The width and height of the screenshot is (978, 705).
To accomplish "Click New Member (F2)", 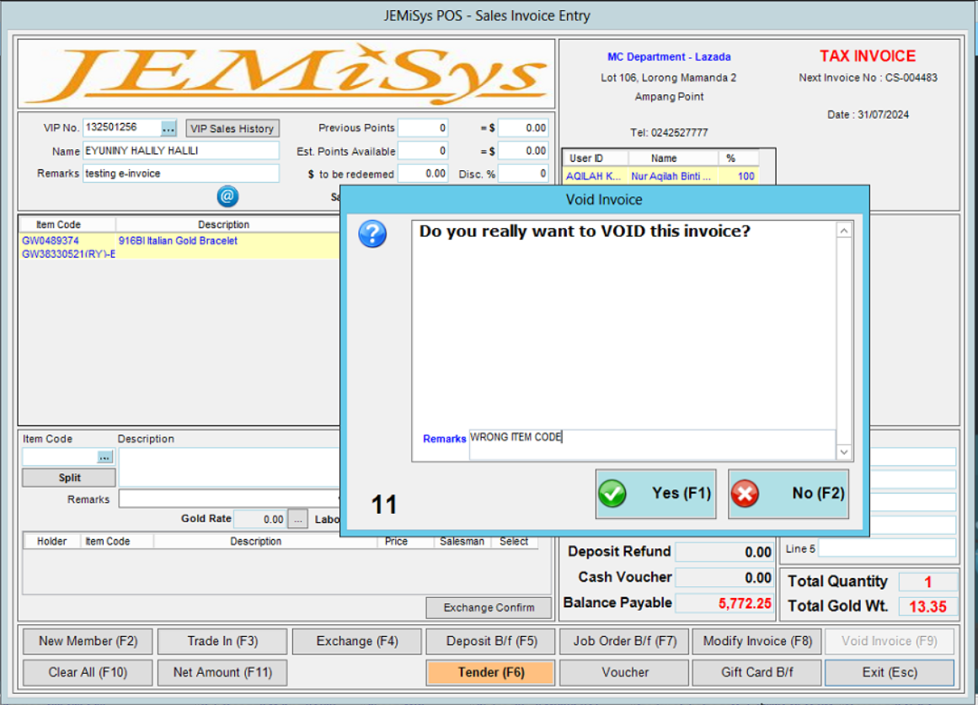I will coord(87,641).
